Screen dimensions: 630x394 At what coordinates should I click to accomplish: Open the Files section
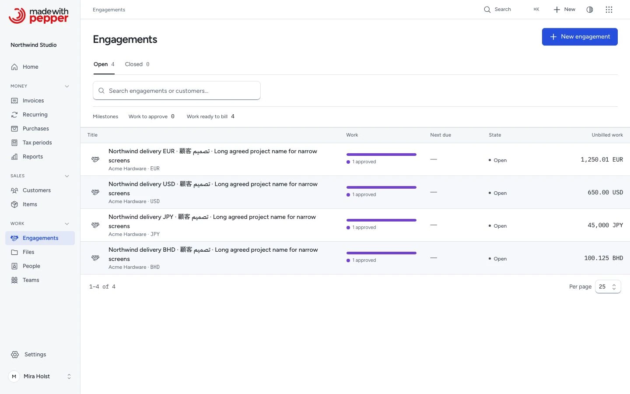(x=40, y=252)
